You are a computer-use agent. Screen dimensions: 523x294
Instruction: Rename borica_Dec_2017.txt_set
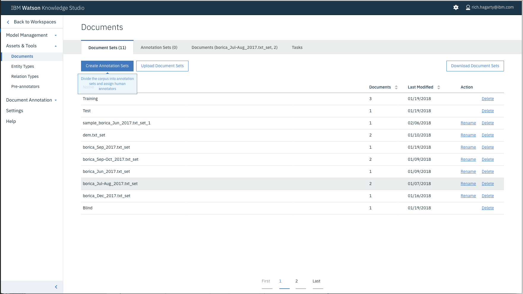pos(468,196)
